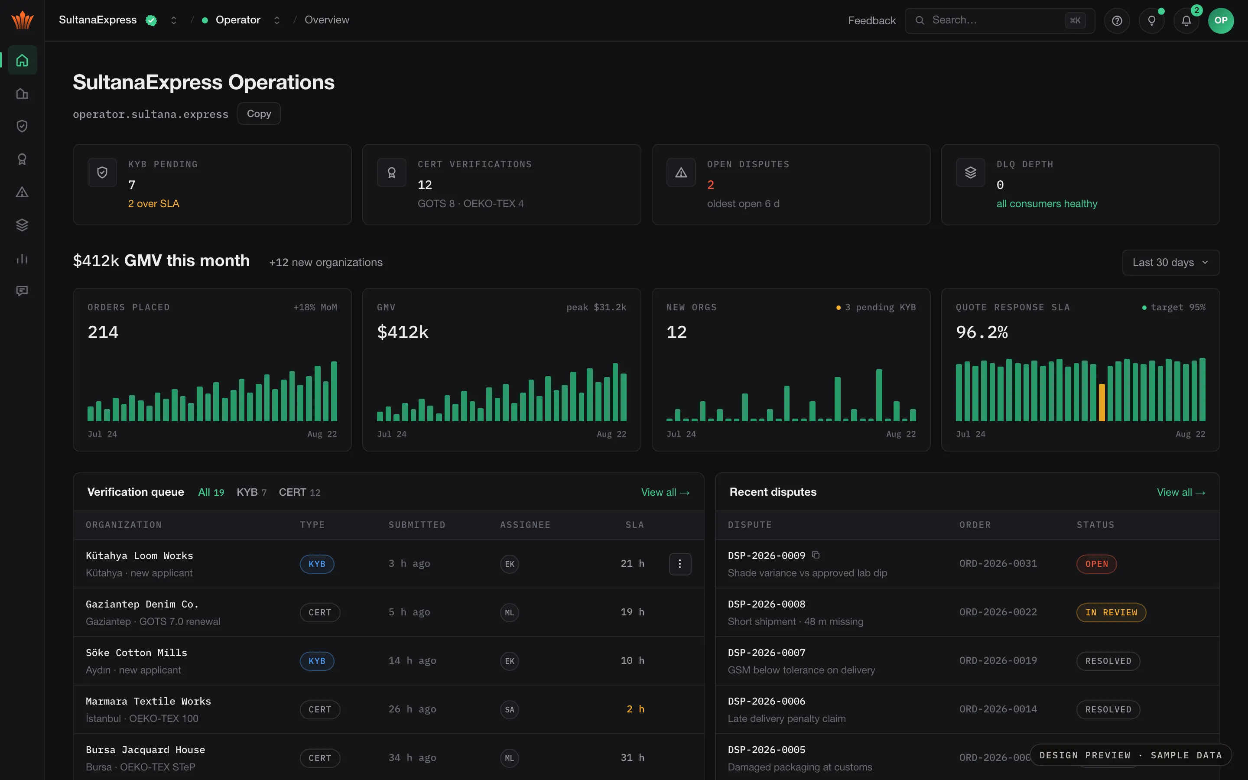
Task: Click order ORD-2026-0022
Action: point(998,612)
